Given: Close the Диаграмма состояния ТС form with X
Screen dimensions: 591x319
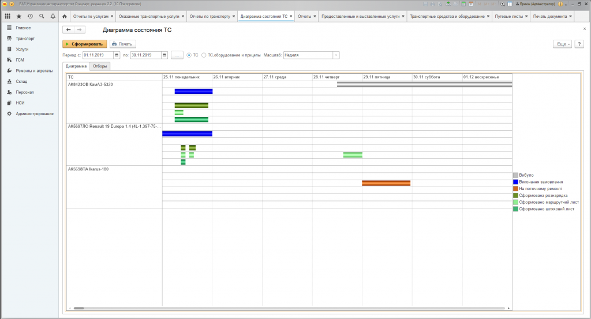Looking at the screenshot, I should 585,29.
